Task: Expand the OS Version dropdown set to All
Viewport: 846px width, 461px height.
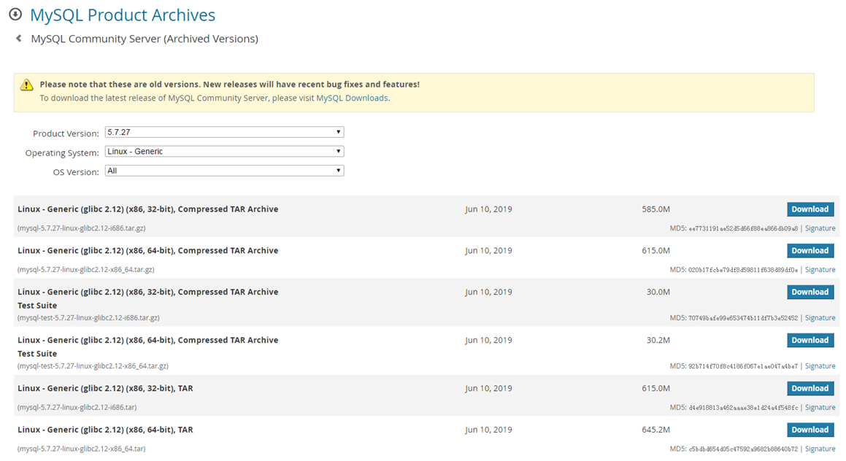Action: tap(224, 171)
